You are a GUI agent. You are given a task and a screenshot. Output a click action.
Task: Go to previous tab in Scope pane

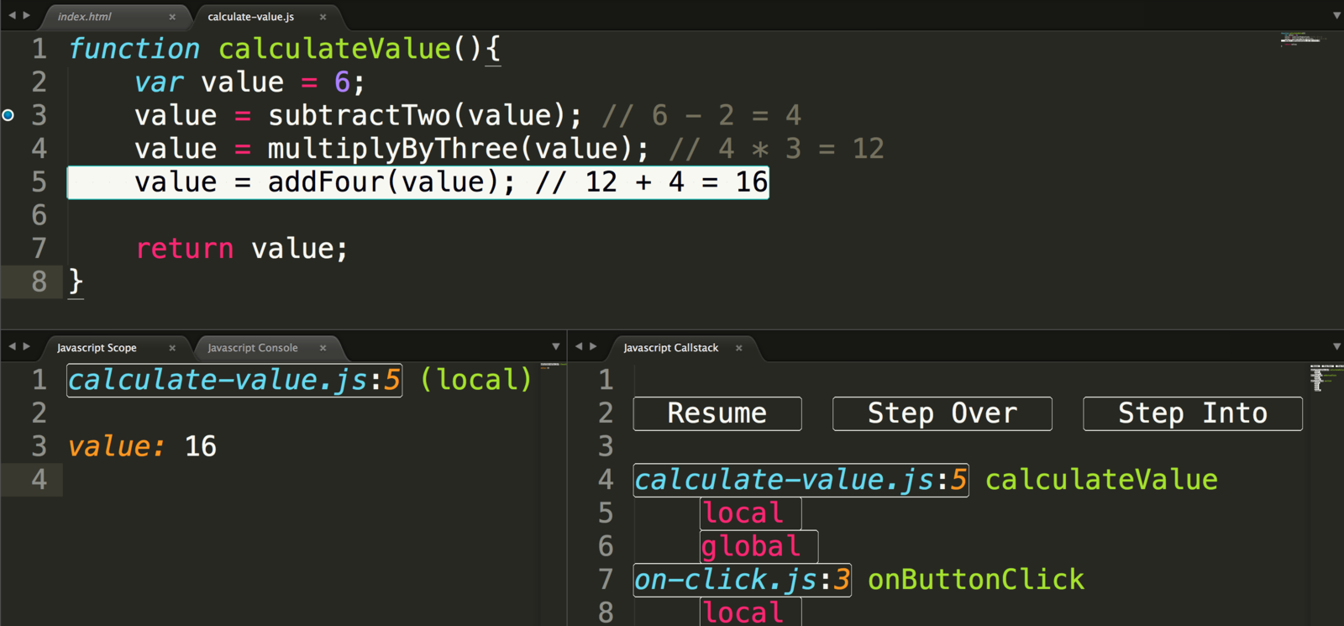tap(12, 346)
